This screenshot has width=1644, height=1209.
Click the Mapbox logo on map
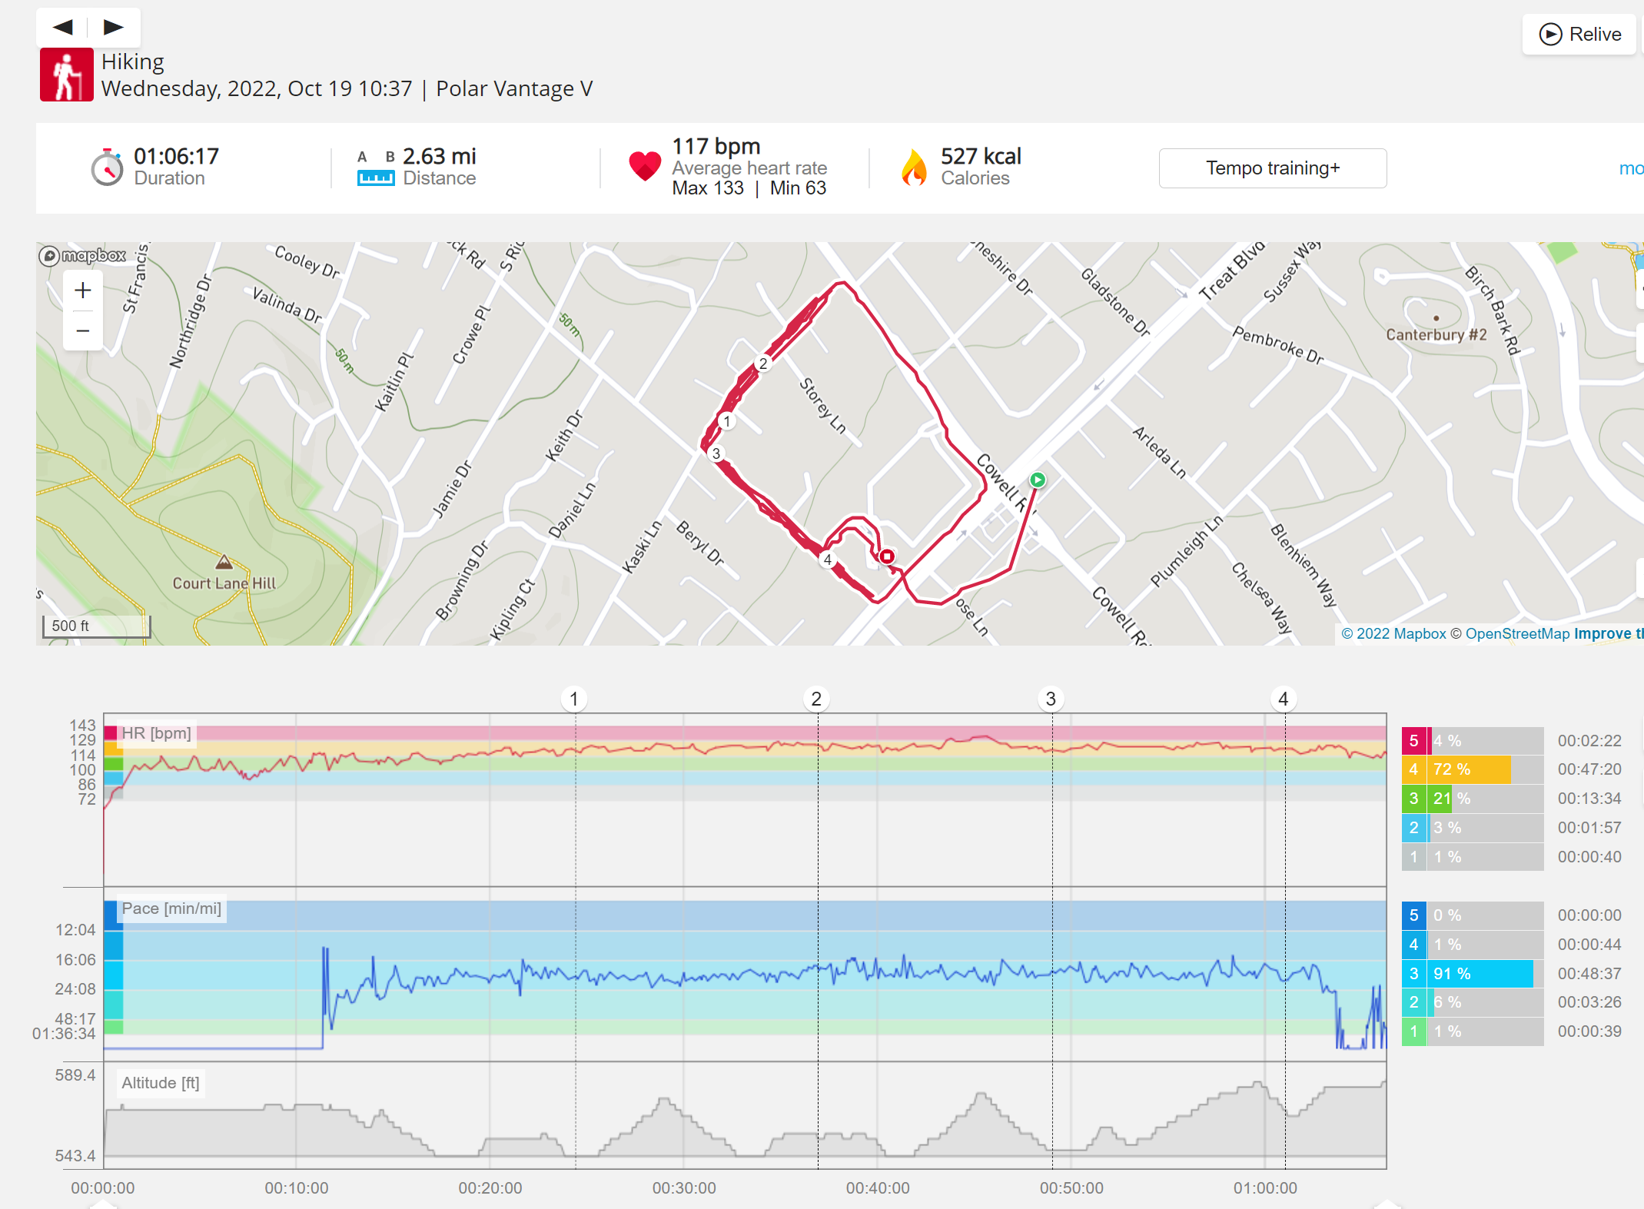[x=83, y=256]
